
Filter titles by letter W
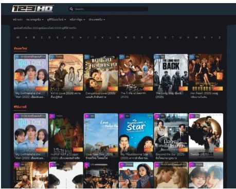click(x=196, y=37)
